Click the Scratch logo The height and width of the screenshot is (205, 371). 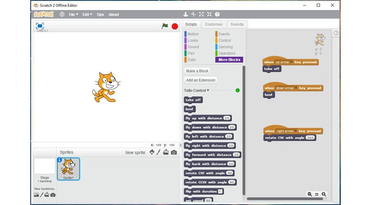pyautogui.click(x=44, y=14)
